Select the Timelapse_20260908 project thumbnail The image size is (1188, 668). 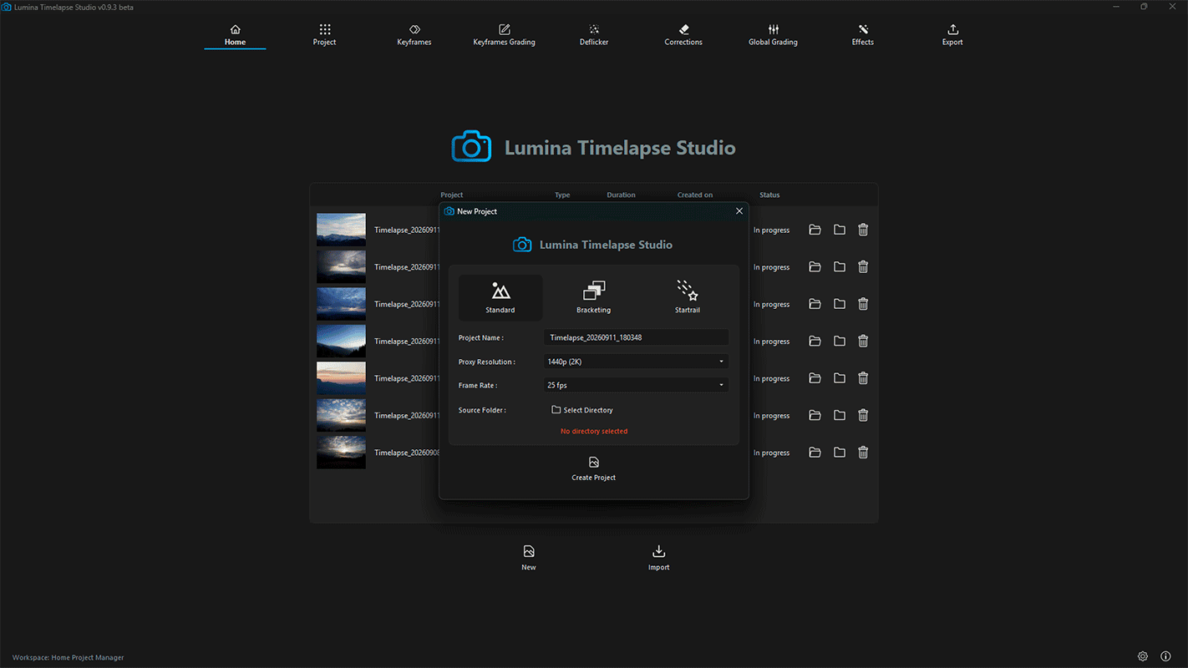(341, 453)
